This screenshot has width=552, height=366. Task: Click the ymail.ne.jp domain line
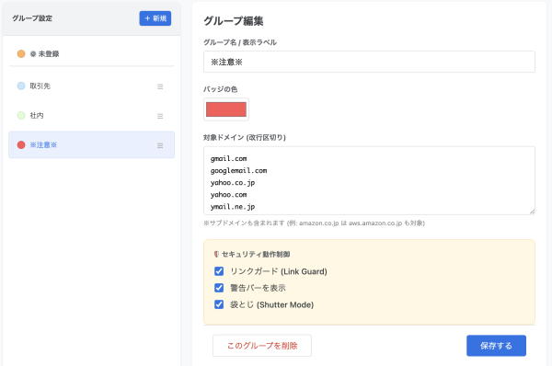233,207
